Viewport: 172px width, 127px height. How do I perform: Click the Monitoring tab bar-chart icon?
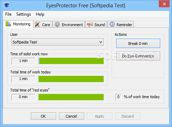[x=8, y=24]
